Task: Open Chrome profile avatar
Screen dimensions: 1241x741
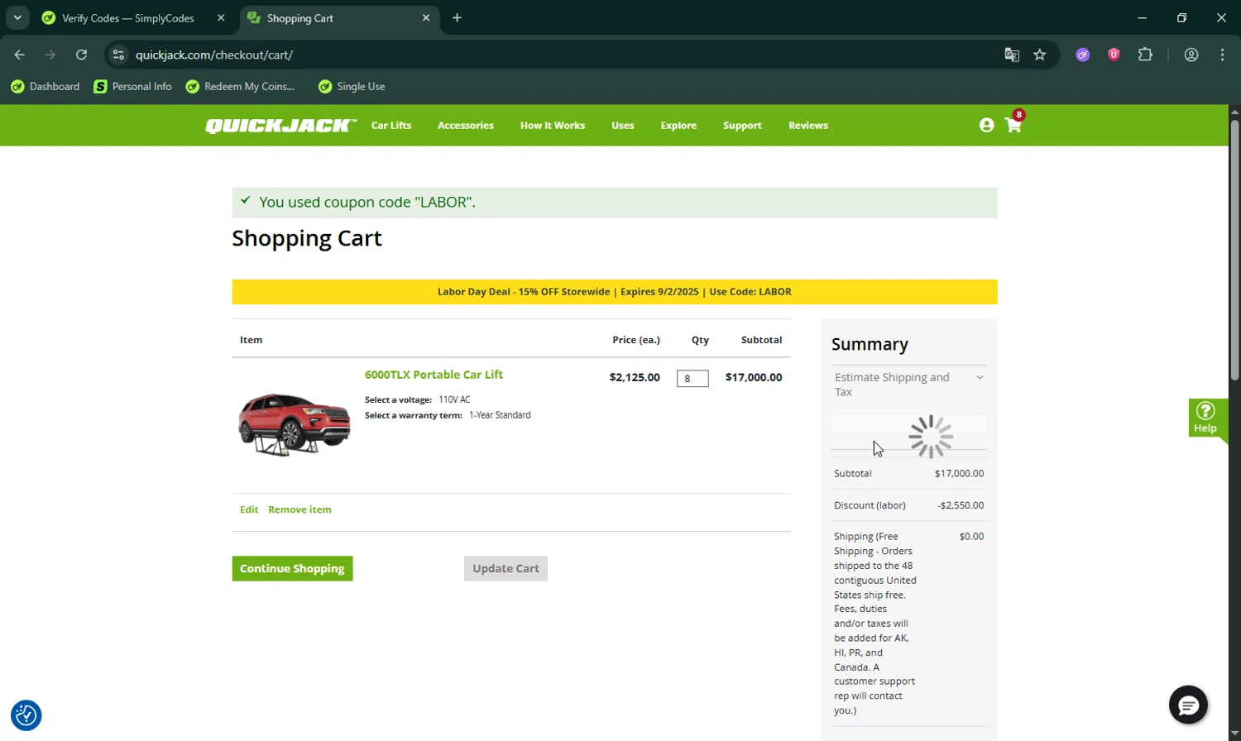Action: click(1191, 55)
